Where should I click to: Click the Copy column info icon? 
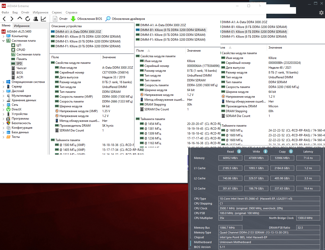click(x=291, y=151)
